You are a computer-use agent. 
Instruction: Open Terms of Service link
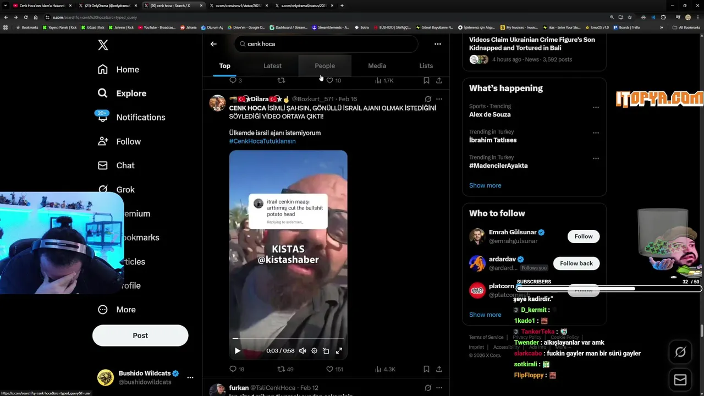pyautogui.click(x=486, y=337)
